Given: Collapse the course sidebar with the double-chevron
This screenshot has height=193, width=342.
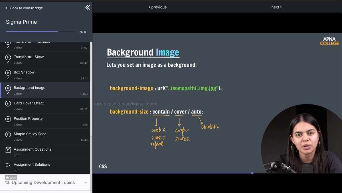Looking at the screenshot, I should click(x=87, y=7).
